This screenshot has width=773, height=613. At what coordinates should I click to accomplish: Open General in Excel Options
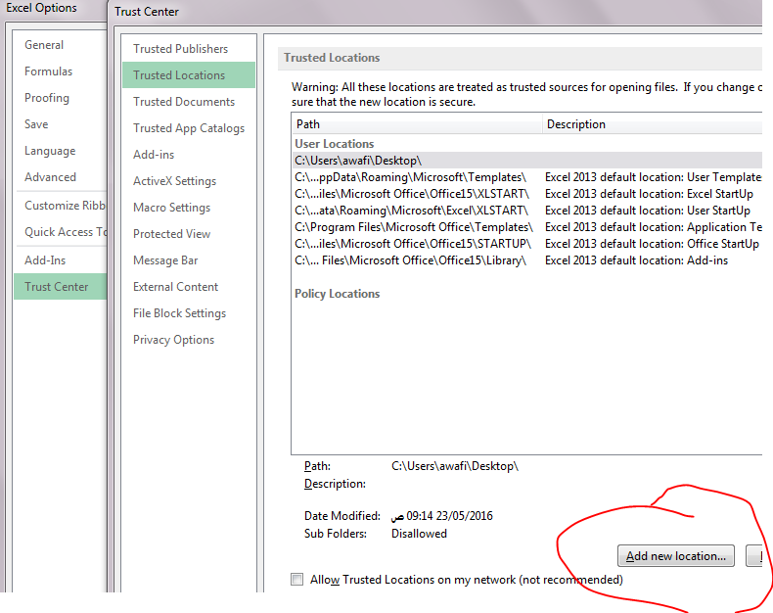[x=44, y=45]
